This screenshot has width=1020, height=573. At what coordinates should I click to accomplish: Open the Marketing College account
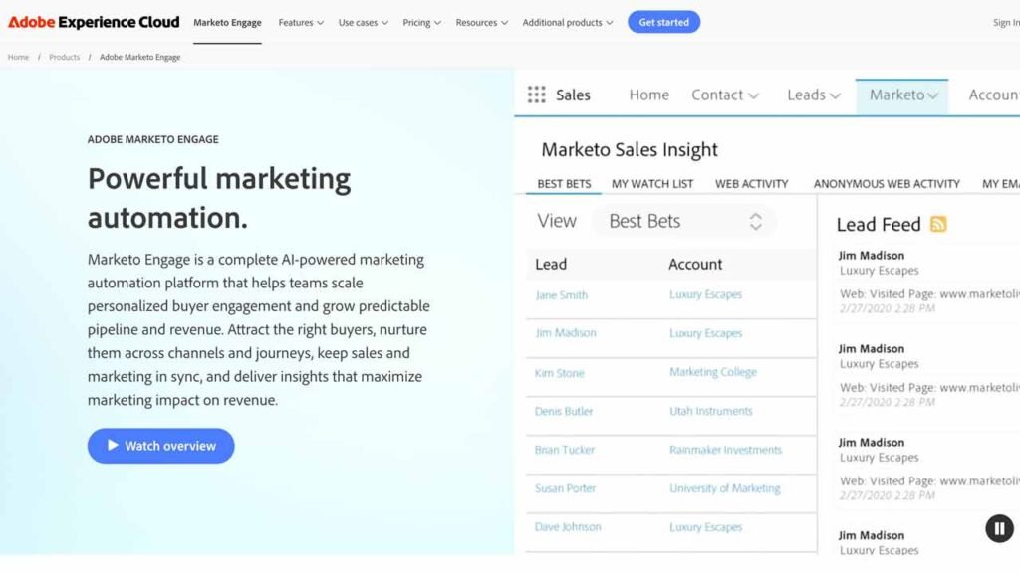coord(713,372)
